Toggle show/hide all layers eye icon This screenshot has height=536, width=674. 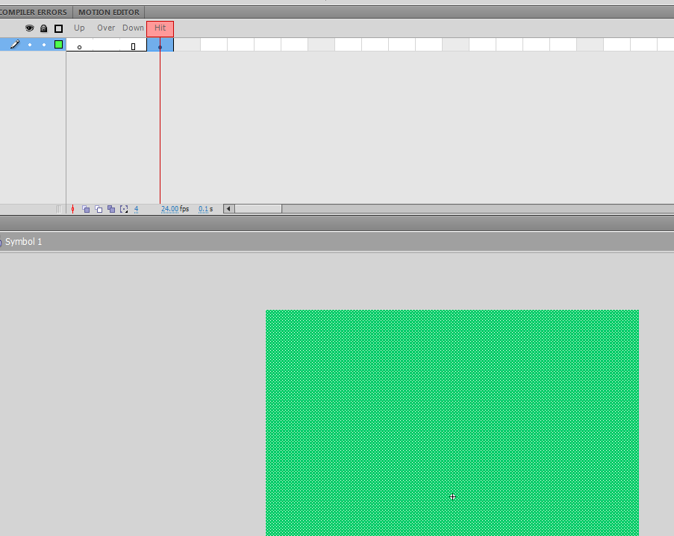29,28
